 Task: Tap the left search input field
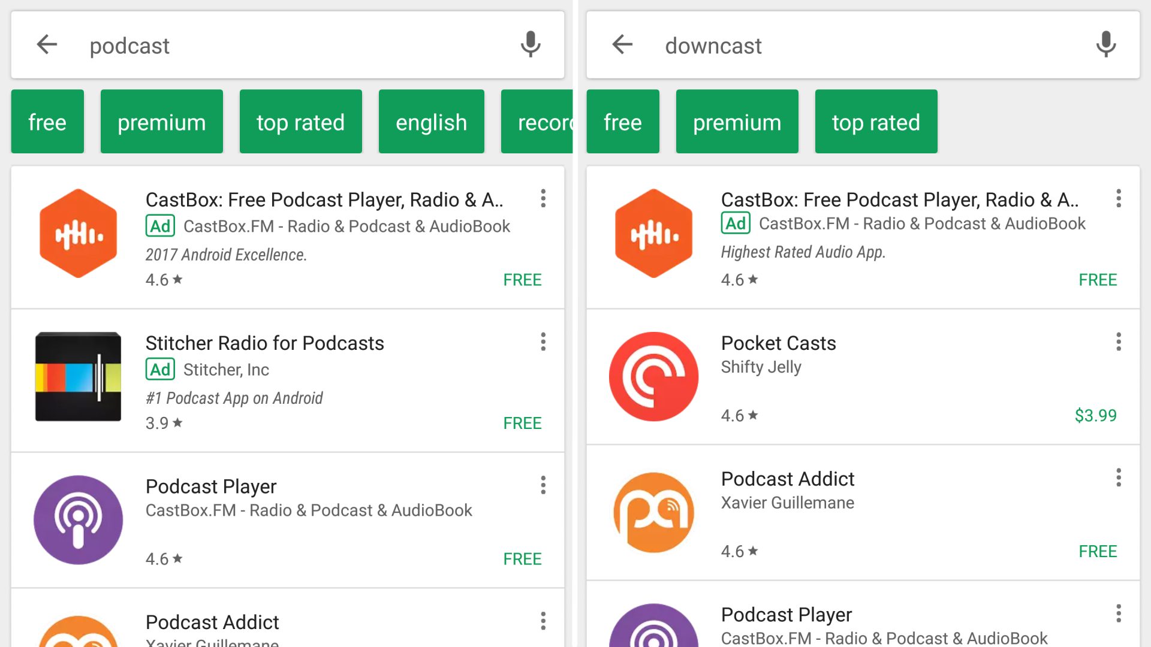(288, 44)
